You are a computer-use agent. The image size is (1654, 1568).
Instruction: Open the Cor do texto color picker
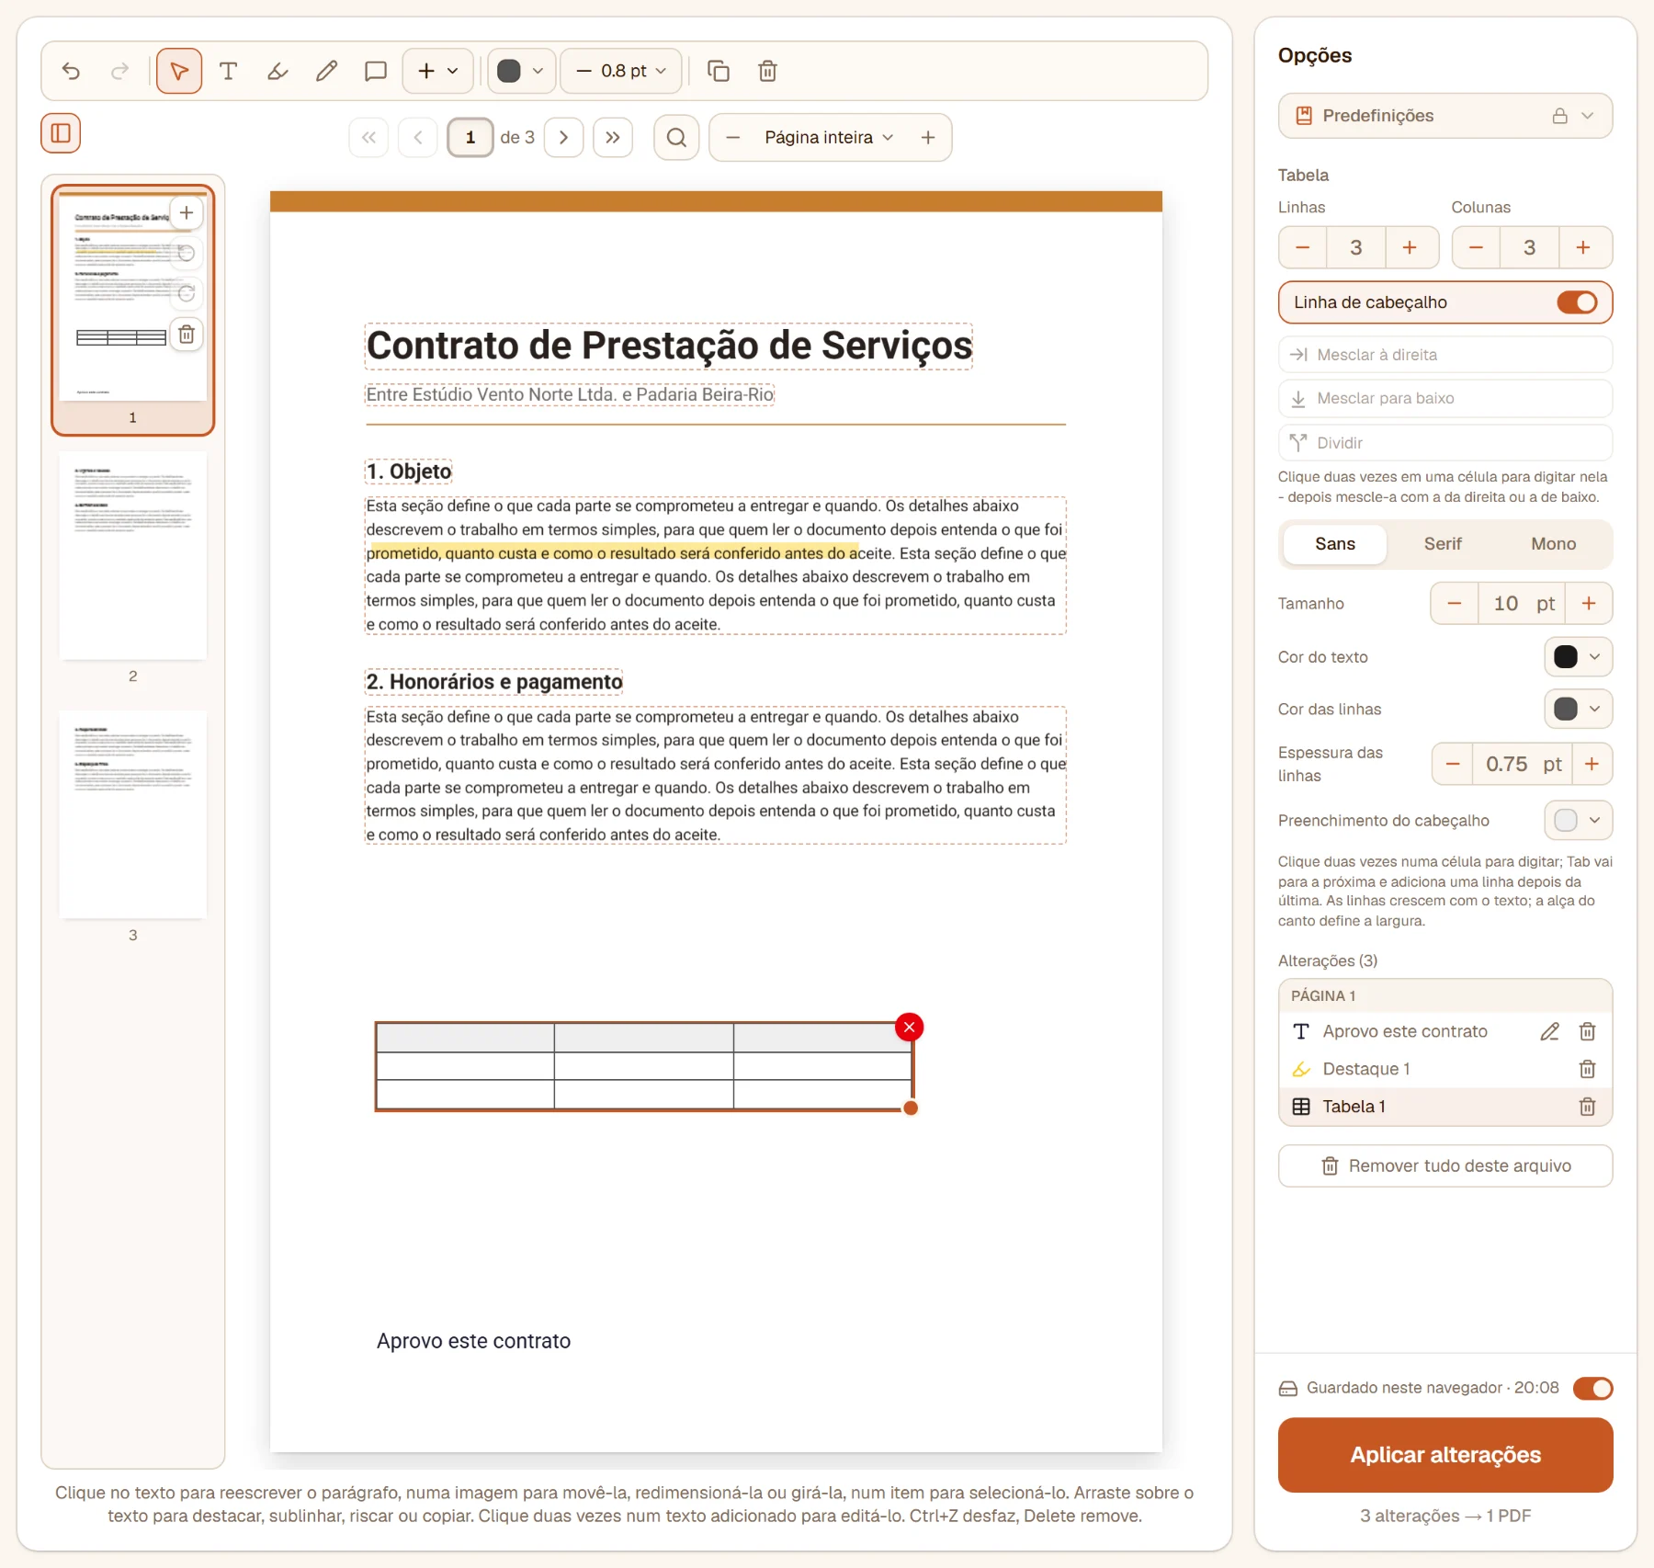click(x=1578, y=657)
